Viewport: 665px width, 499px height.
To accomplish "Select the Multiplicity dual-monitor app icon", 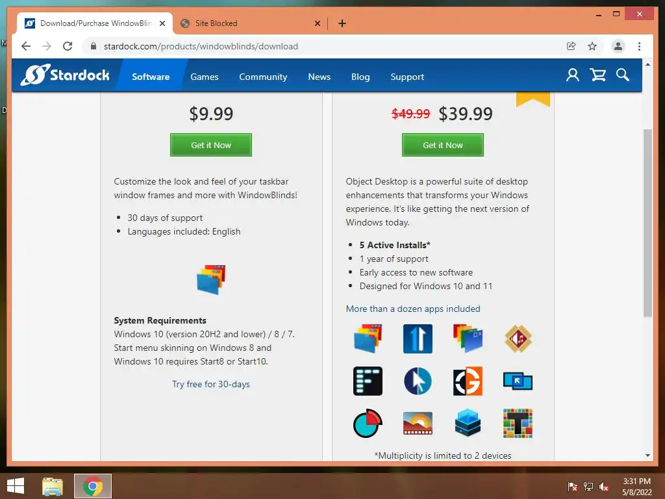I will 518,381.
